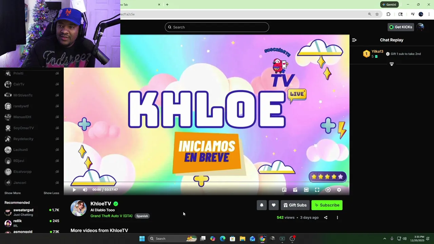Click the Kick search field
This screenshot has width=434, height=244.
[x=217, y=27]
